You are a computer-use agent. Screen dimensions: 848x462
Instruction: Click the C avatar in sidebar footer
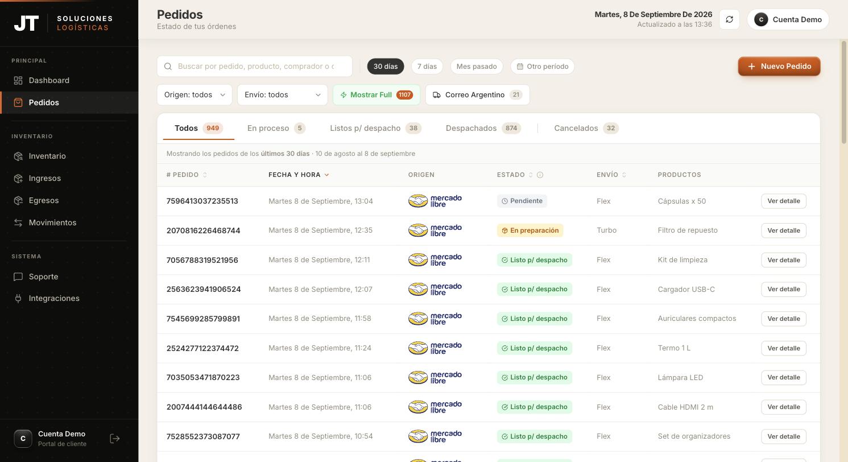click(23, 439)
